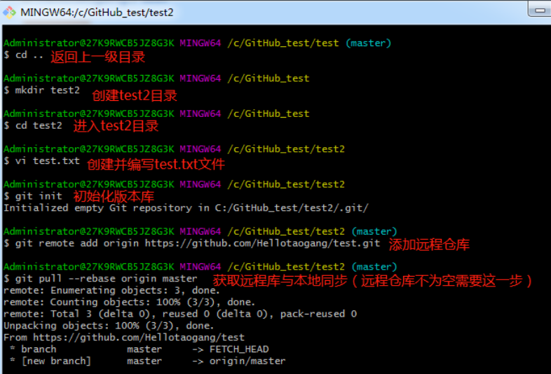Click the "[new branch] master -> origin/master" line
Viewport: 551px width, 374px height.
(148, 361)
